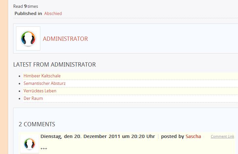238x154 pixels.
Task: Open the Verrücktes Leben article
Action: [x=40, y=91]
